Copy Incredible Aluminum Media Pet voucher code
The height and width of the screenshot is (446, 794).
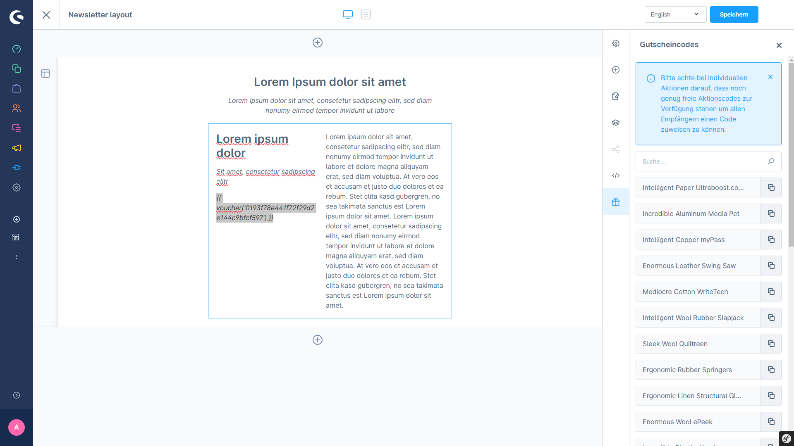[771, 214]
